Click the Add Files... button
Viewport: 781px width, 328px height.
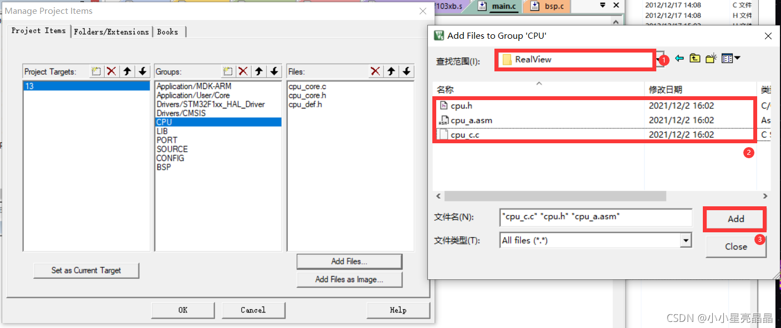(x=349, y=262)
